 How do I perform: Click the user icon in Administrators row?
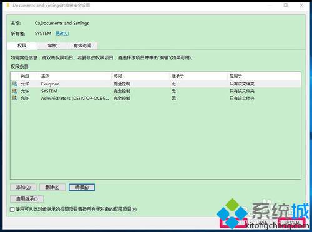pos(14,98)
